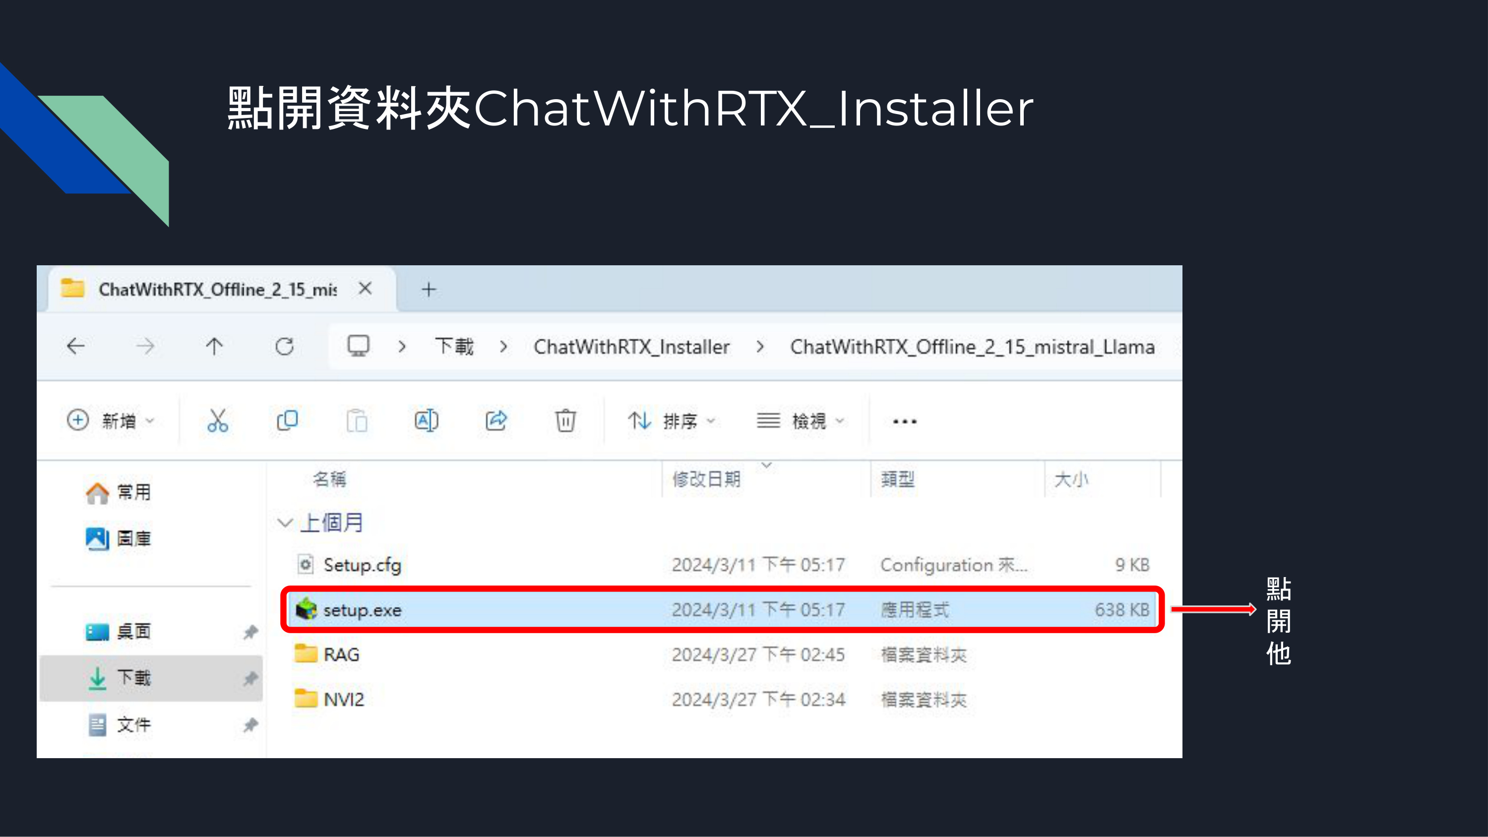
Task: Click the Delete trash can icon
Action: click(x=565, y=420)
